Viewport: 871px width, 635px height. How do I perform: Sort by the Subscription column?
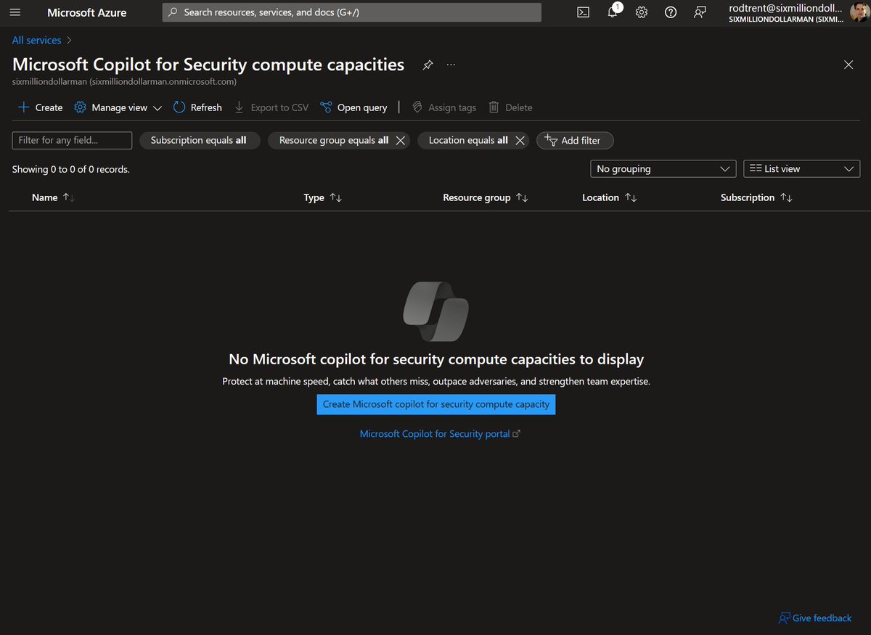(756, 197)
